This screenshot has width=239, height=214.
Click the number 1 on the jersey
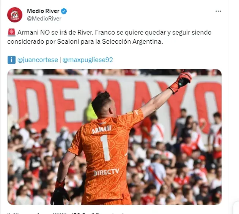pyautogui.click(x=105, y=148)
